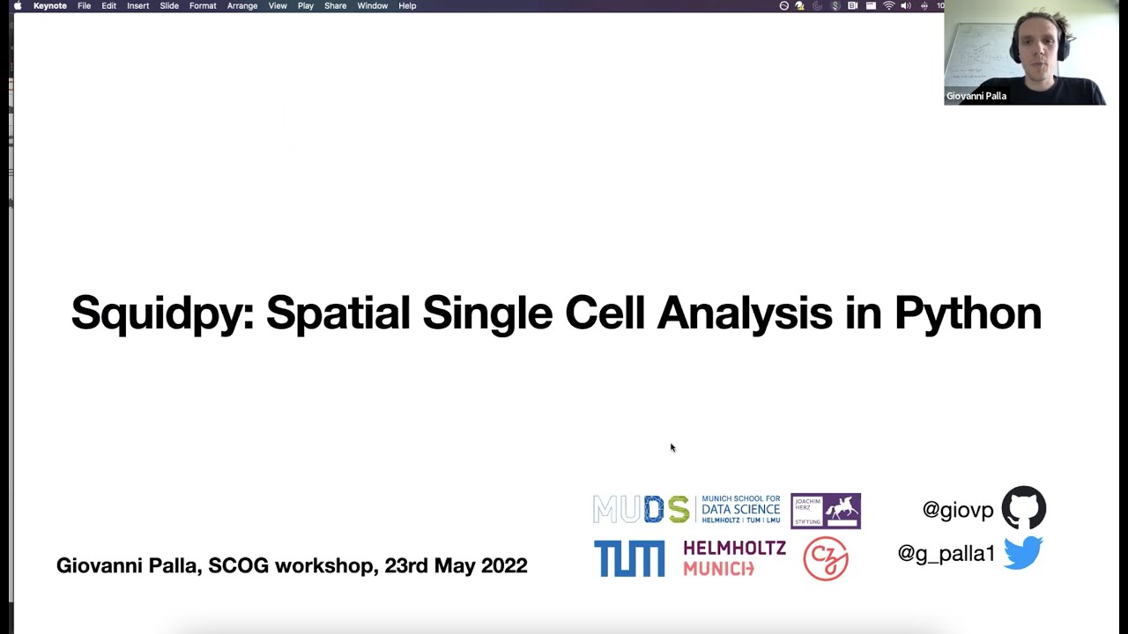Open the Help menu
The image size is (1128, 634).
pyautogui.click(x=407, y=5)
